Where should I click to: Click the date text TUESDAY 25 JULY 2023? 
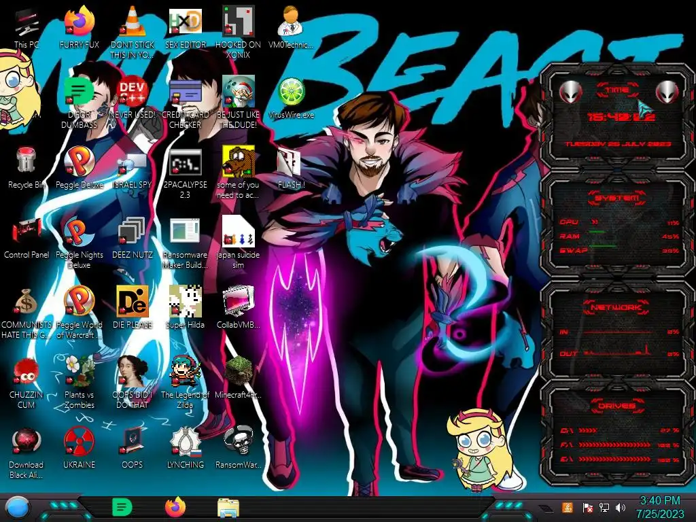(x=618, y=144)
